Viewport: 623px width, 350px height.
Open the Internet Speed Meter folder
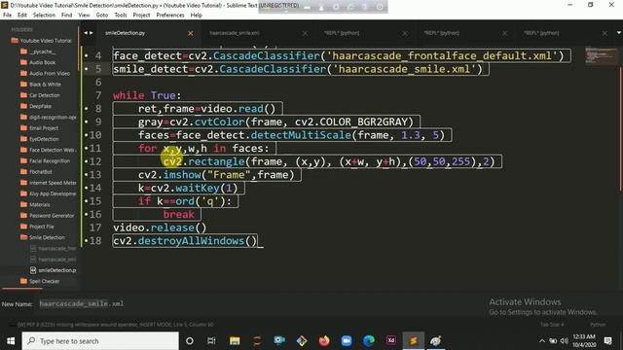point(48,183)
